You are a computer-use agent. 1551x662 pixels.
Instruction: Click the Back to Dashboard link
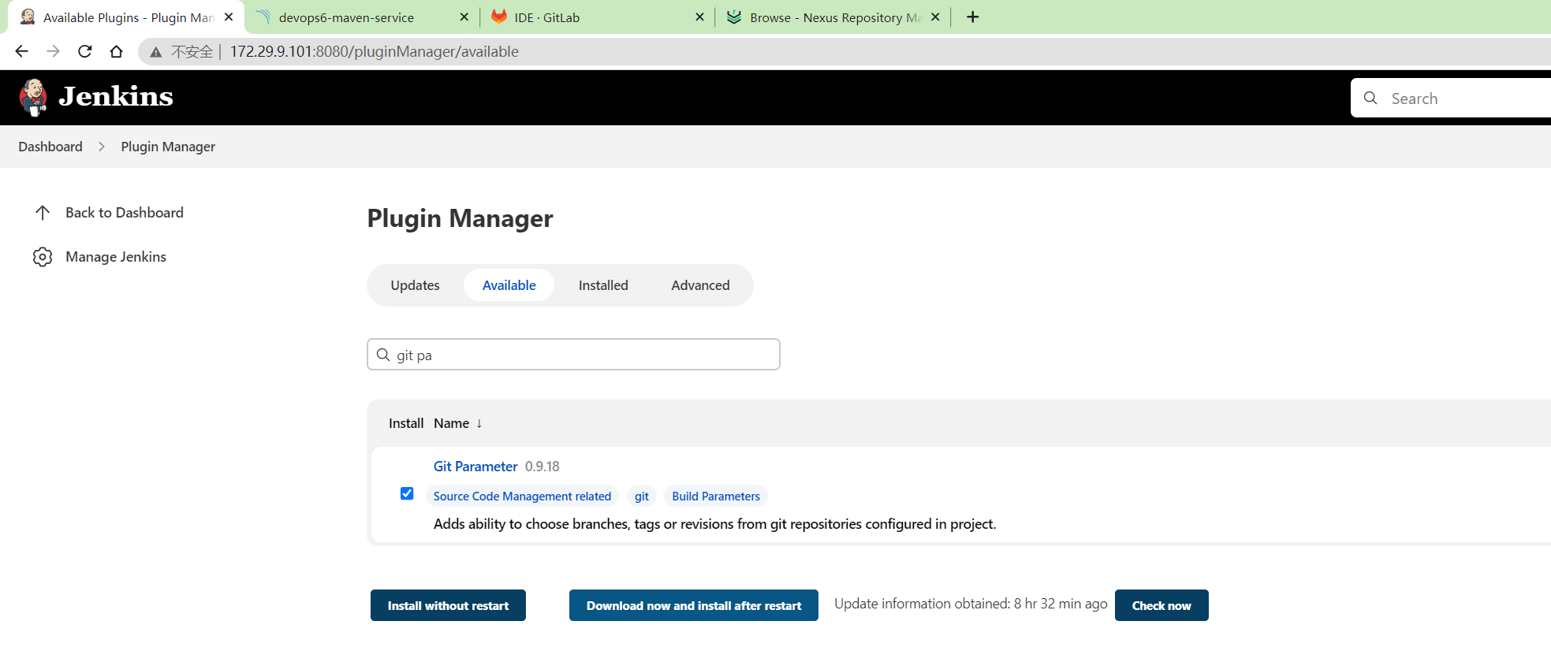pyautogui.click(x=125, y=213)
